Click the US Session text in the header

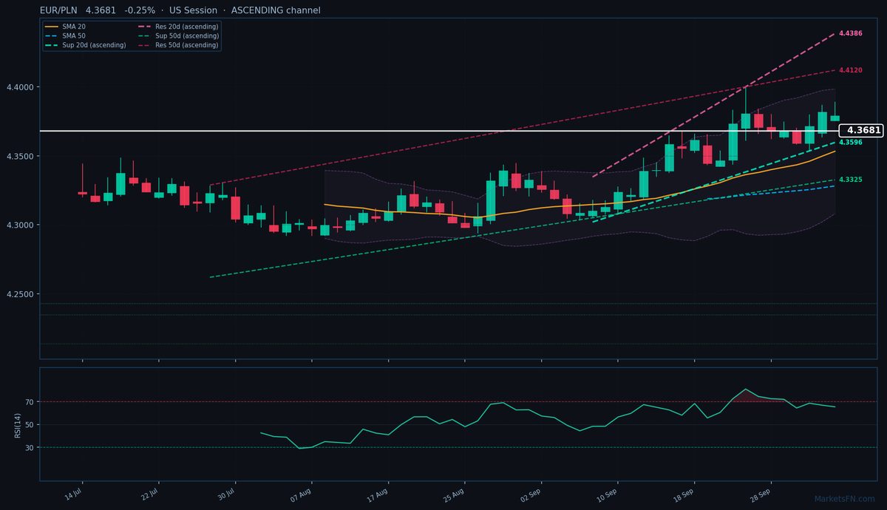[193, 10]
